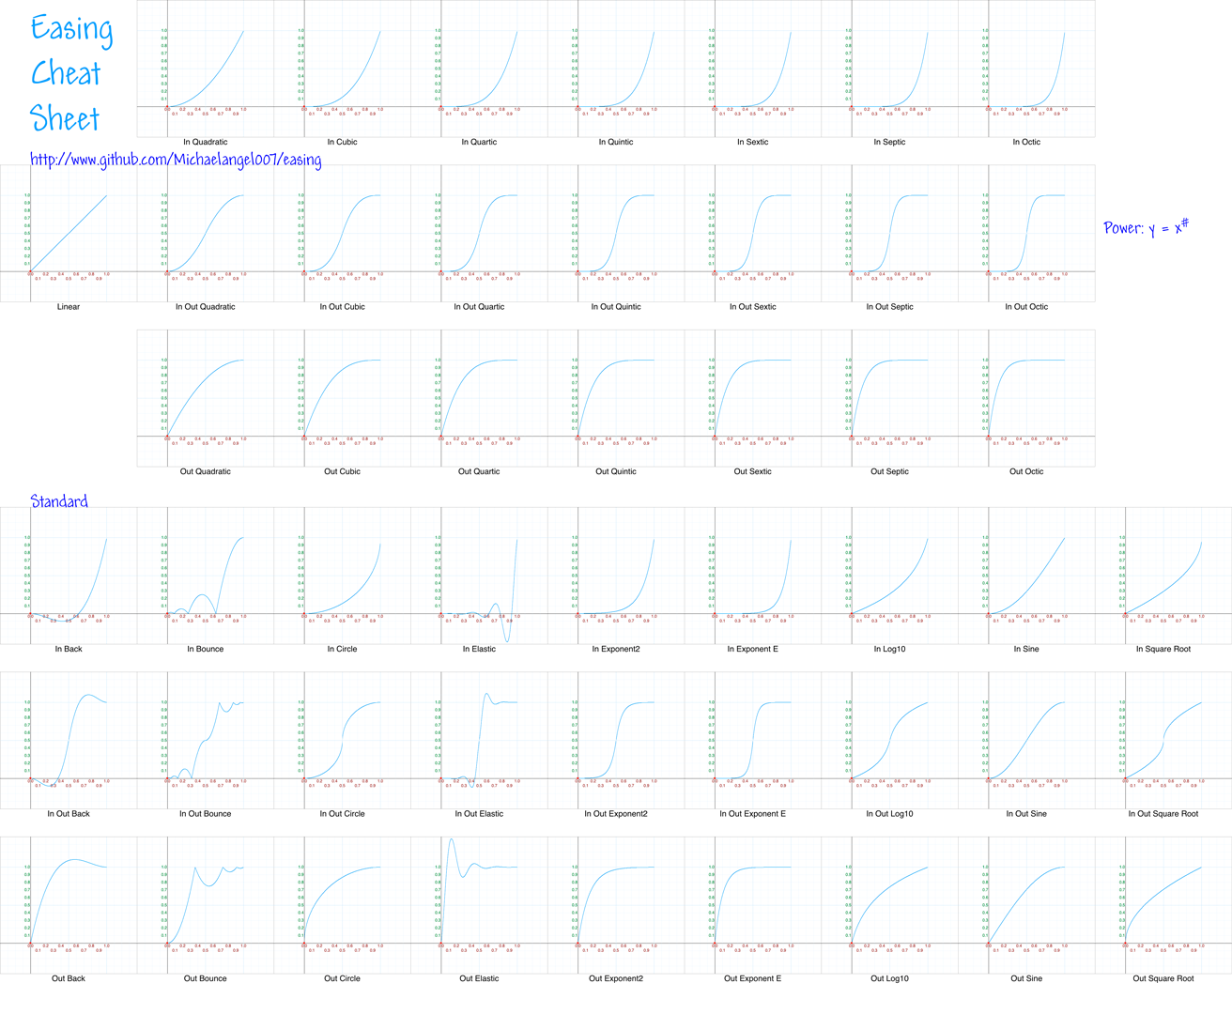This screenshot has width=1232, height=1014.
Task: Click the 'Standard' section heading
Action: point(59,501)
